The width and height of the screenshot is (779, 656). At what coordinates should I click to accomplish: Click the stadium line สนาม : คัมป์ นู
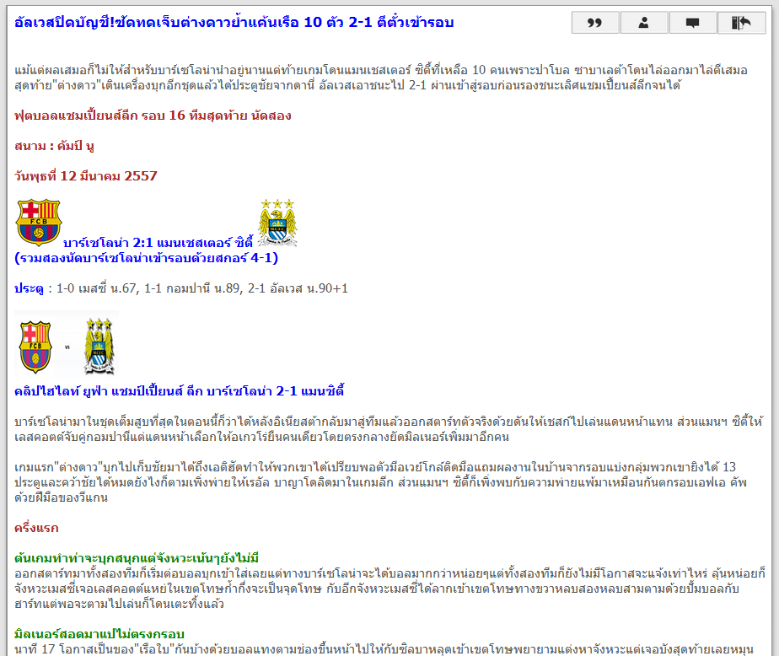pyautogui.click(x=54, y=146)
